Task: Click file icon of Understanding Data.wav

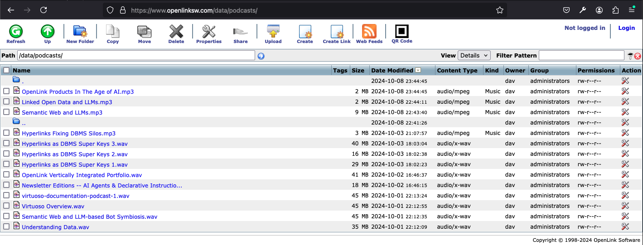Action: point(17,226)
